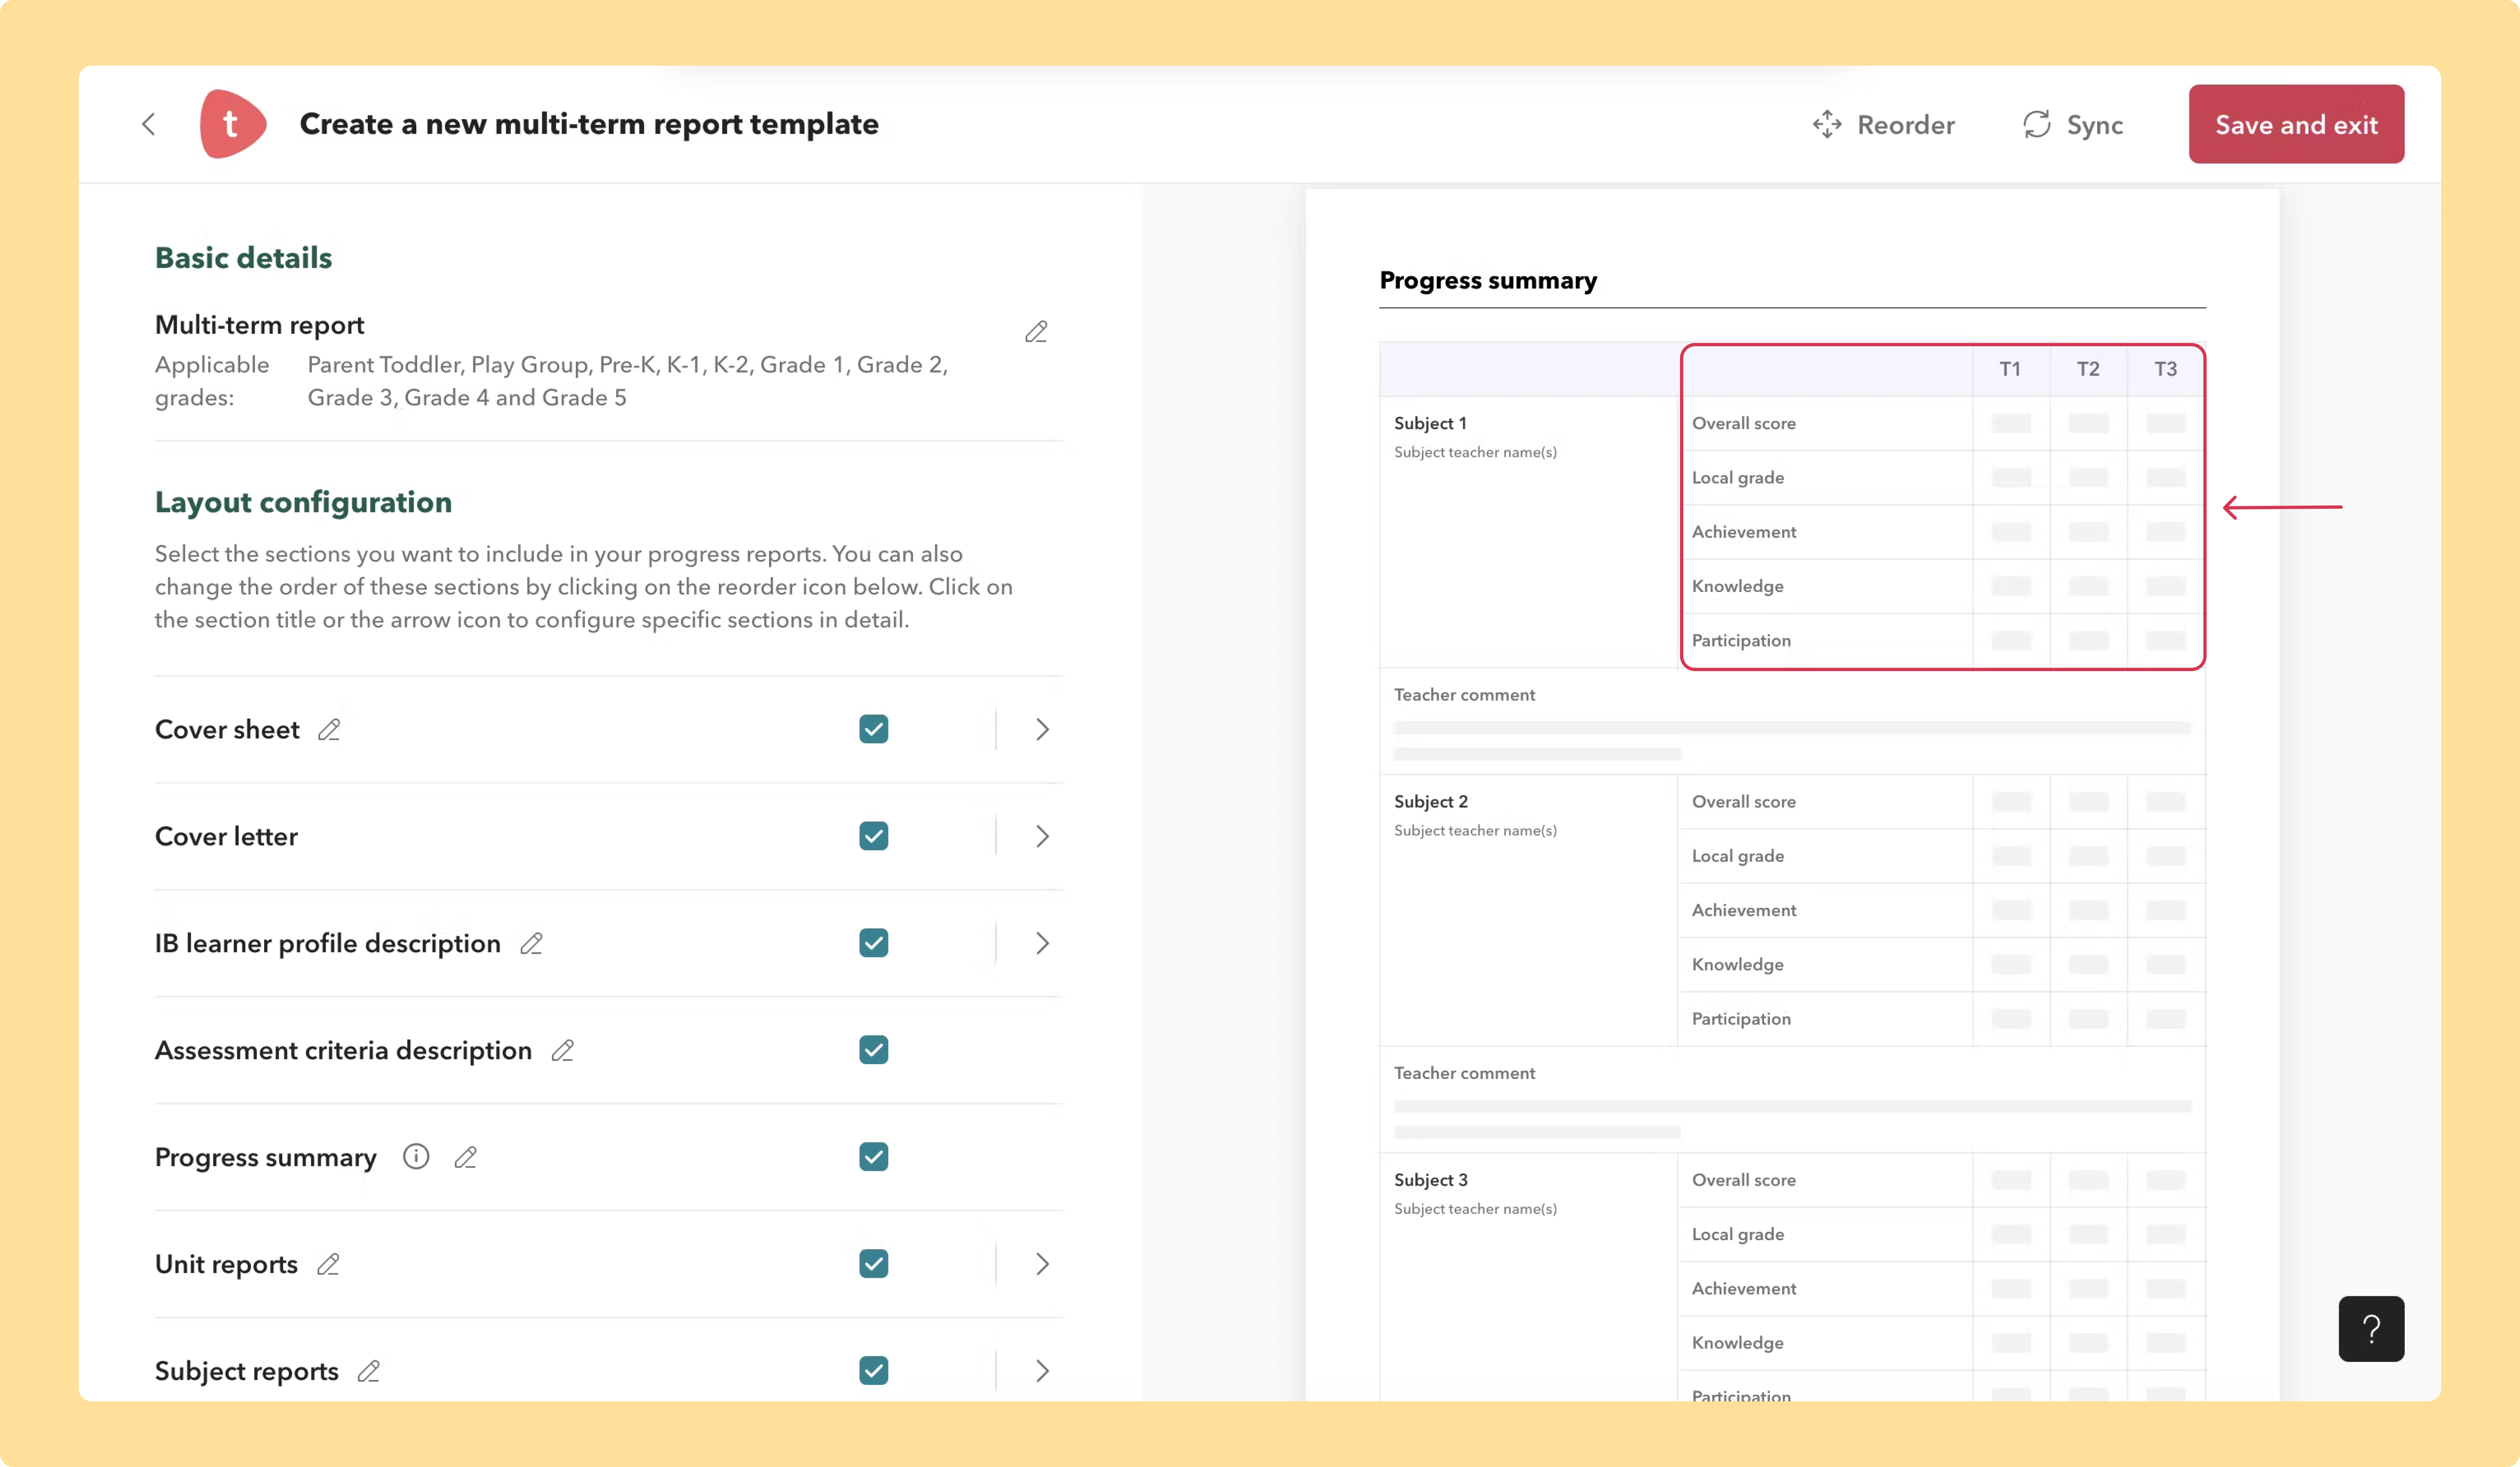Expand Cover letter configuration arrow
This screenshot has height=1467, width=2520.
pyautogui.click(x=1042, y=836)
